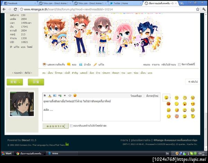Open the Start menu
The height and width of the screenshot is (163, 208).
(7, 153)
